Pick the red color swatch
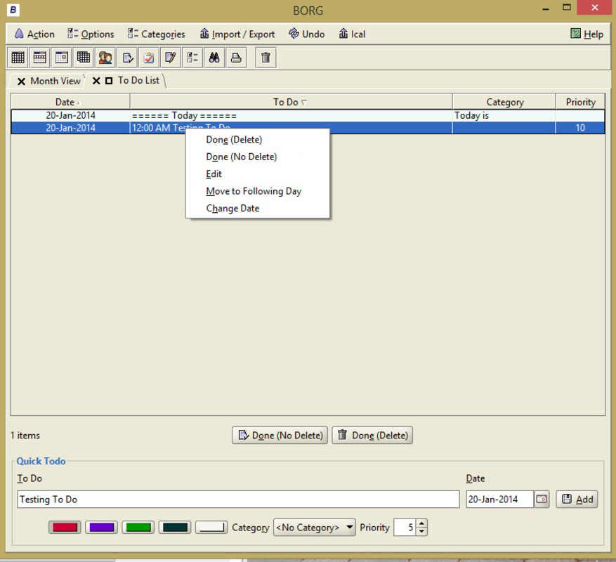The width and height of the screenshot is (616, 562). point(65,528)
